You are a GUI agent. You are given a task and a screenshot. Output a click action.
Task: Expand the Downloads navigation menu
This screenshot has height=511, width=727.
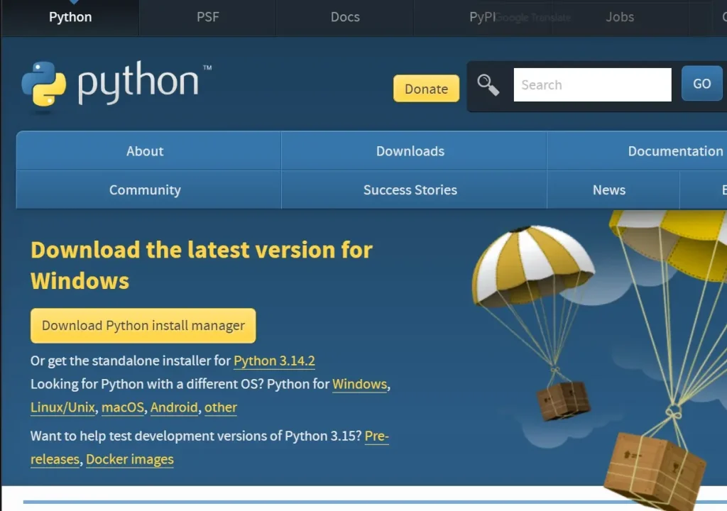(x=410, y=151)
